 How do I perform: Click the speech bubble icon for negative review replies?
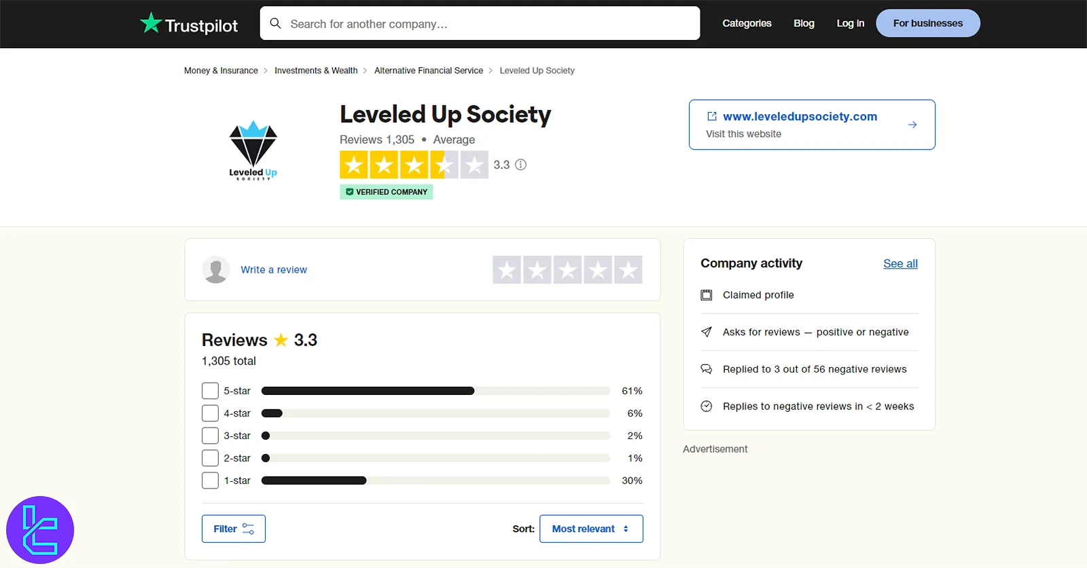click(707, 368)
